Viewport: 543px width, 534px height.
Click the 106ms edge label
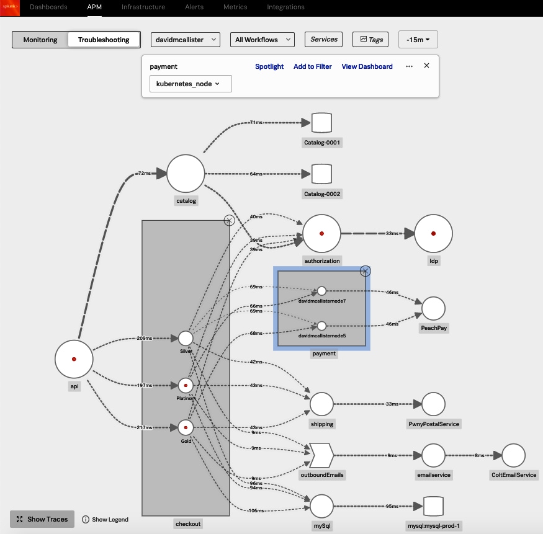click(256, 510)
